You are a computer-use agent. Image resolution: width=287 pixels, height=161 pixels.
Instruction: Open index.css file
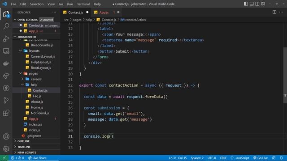pos(35,124)
